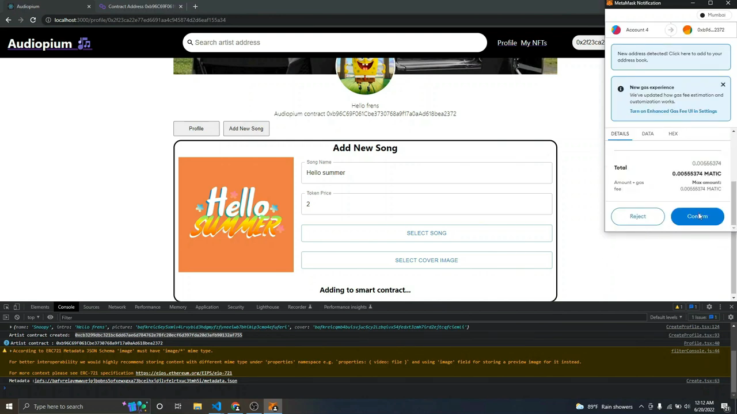This screenshot has height=414, width=737.
Task: Open the Lighthouse DevTools tab
Action: pos(267,307)
